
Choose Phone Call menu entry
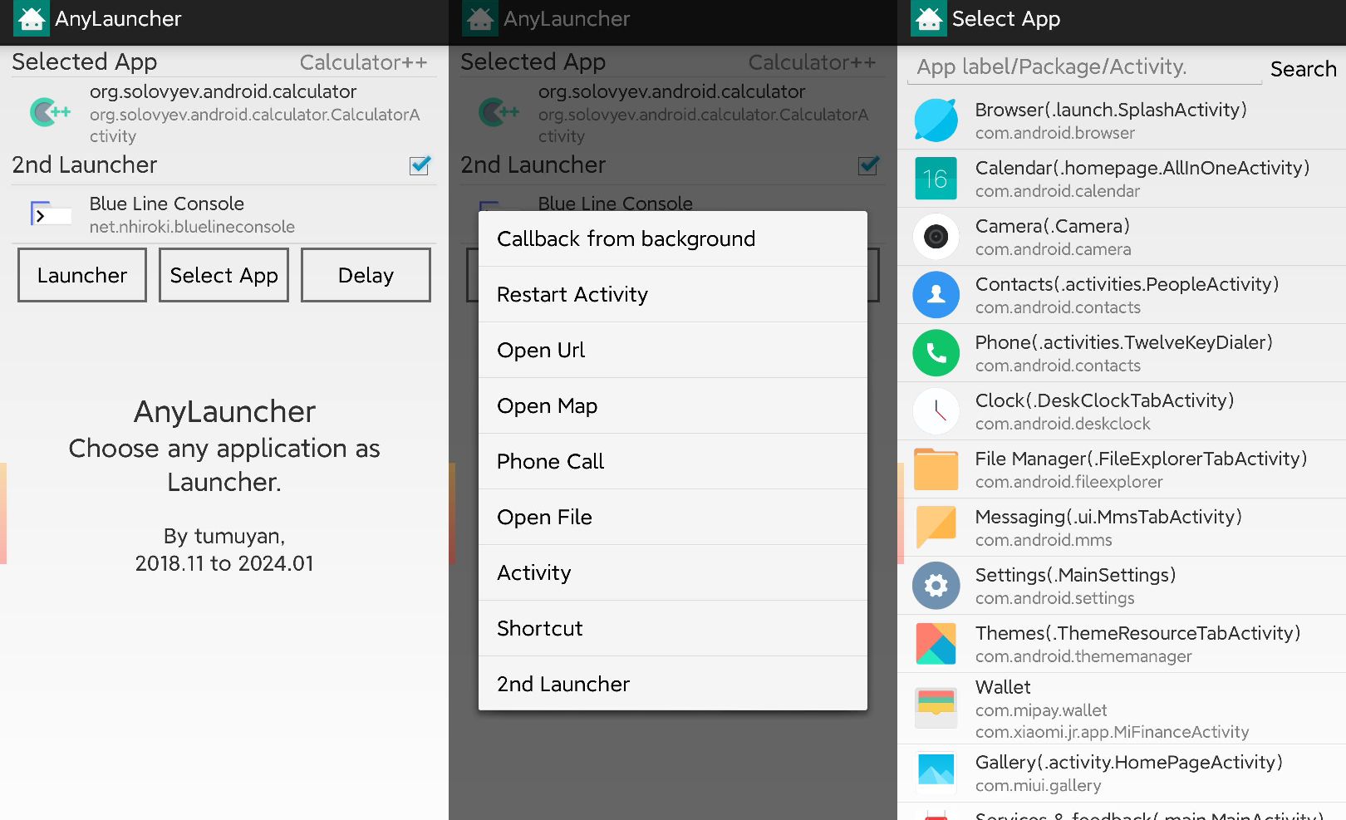(673, 462)
